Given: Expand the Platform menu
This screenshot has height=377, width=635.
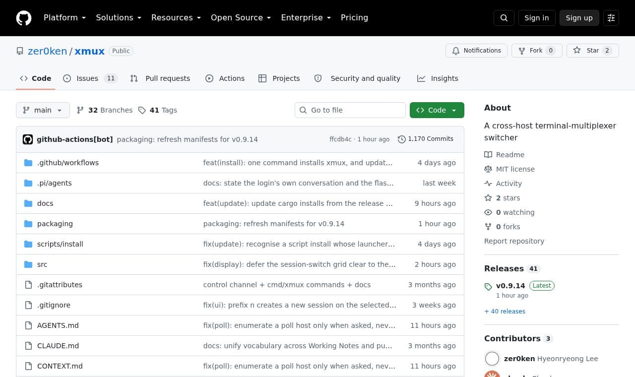Looking at the screenshot, I should 64,18.
